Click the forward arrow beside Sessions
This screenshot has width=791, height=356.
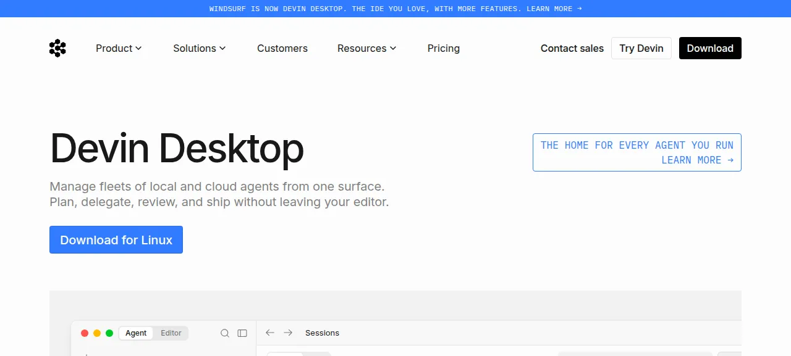point(288,333)
